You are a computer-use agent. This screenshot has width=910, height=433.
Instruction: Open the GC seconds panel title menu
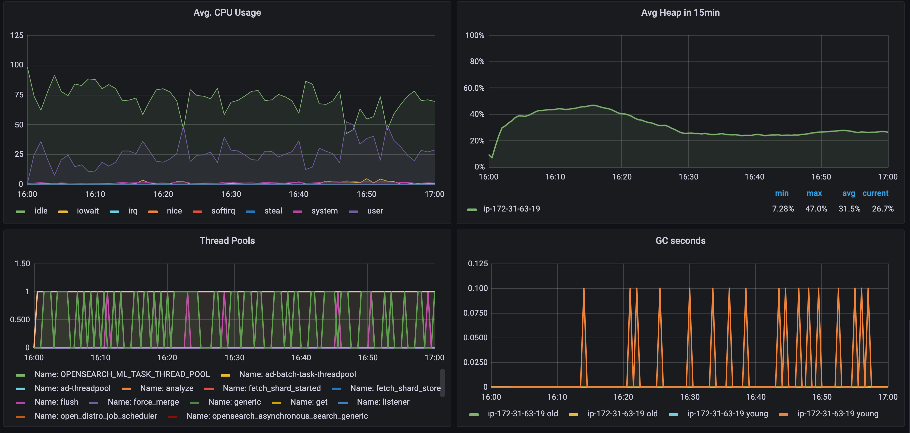coord(680,241)
